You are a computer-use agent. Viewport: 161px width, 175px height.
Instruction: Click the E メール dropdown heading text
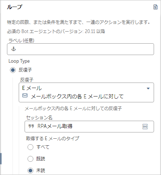(x=32, y=88)
